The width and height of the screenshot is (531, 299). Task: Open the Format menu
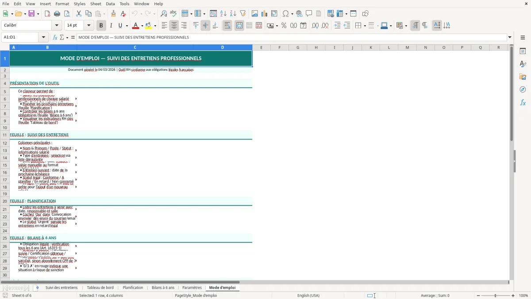click(x=62, y=4)
